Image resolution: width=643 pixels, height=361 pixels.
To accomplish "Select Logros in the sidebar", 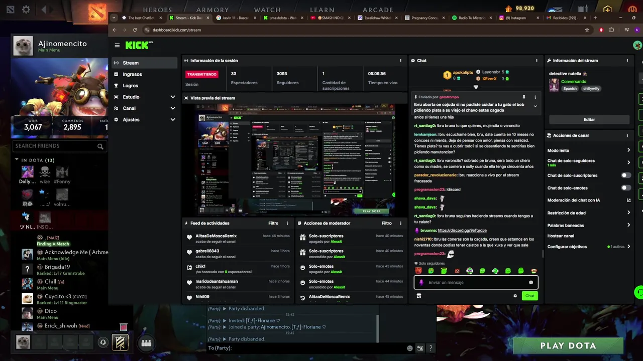I will tap(145, 86).
